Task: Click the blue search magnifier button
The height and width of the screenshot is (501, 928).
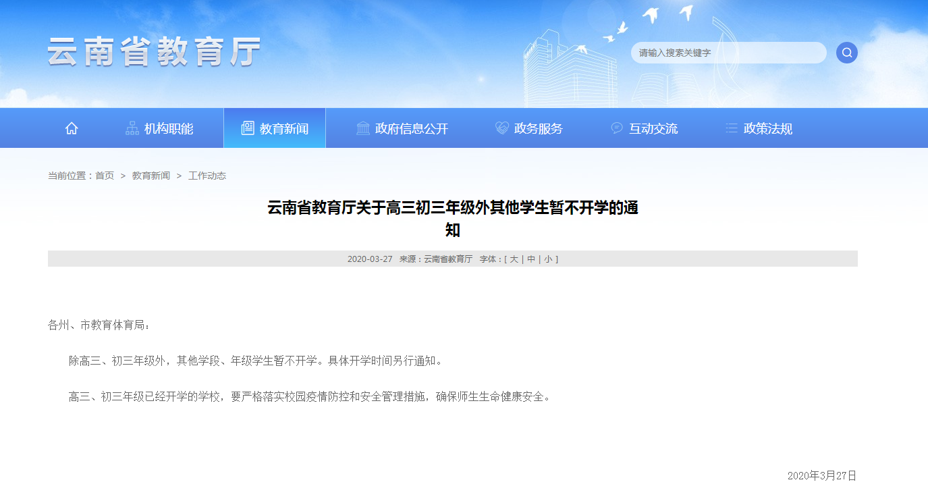Action: coord(846,53)
